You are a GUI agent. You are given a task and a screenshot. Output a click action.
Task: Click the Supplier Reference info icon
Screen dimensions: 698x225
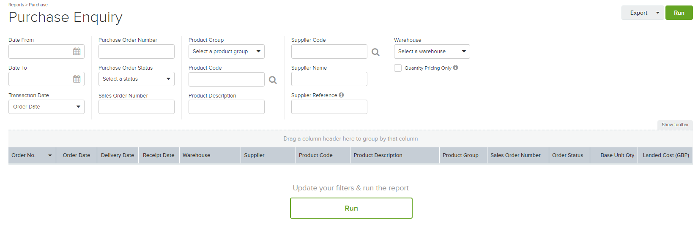pyautogui.click(x=341, y=95)
